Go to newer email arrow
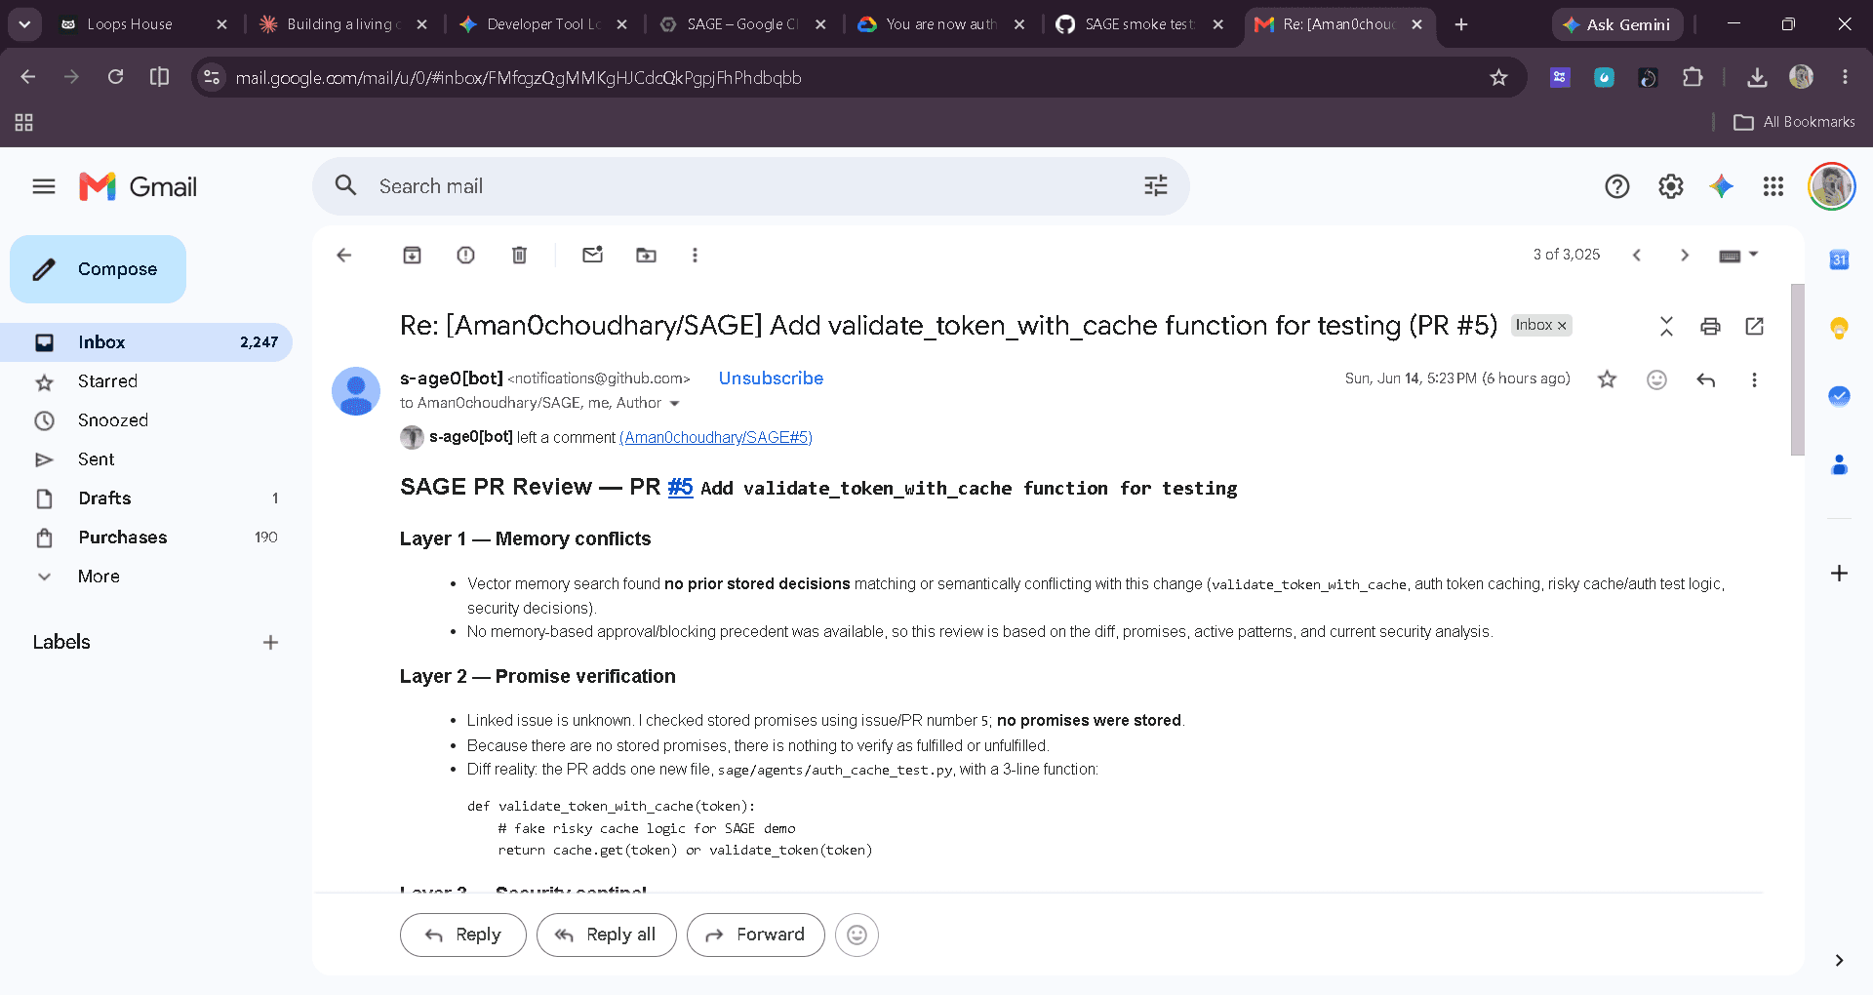 (x=1637, y=256)
